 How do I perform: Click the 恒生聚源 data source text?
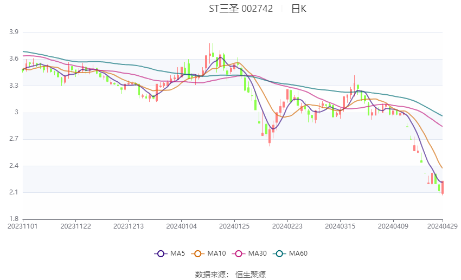click(251, 275)
